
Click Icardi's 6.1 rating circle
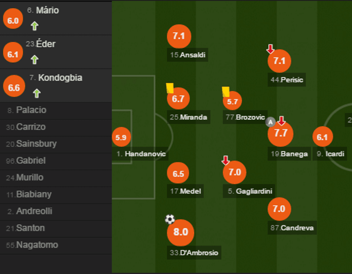click(323, 137)
